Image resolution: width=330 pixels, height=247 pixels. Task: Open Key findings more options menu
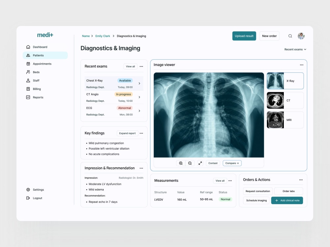coord(141,133)
